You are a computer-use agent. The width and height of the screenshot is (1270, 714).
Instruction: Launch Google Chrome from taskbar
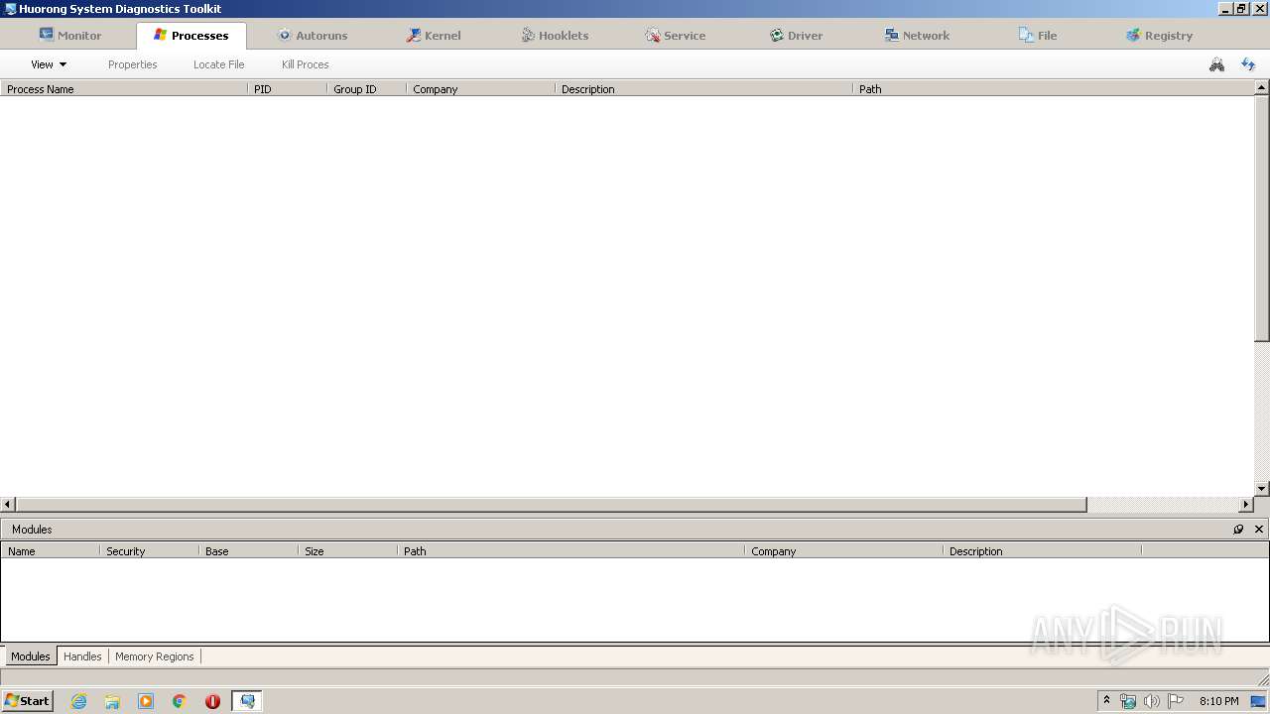(180, 701)
